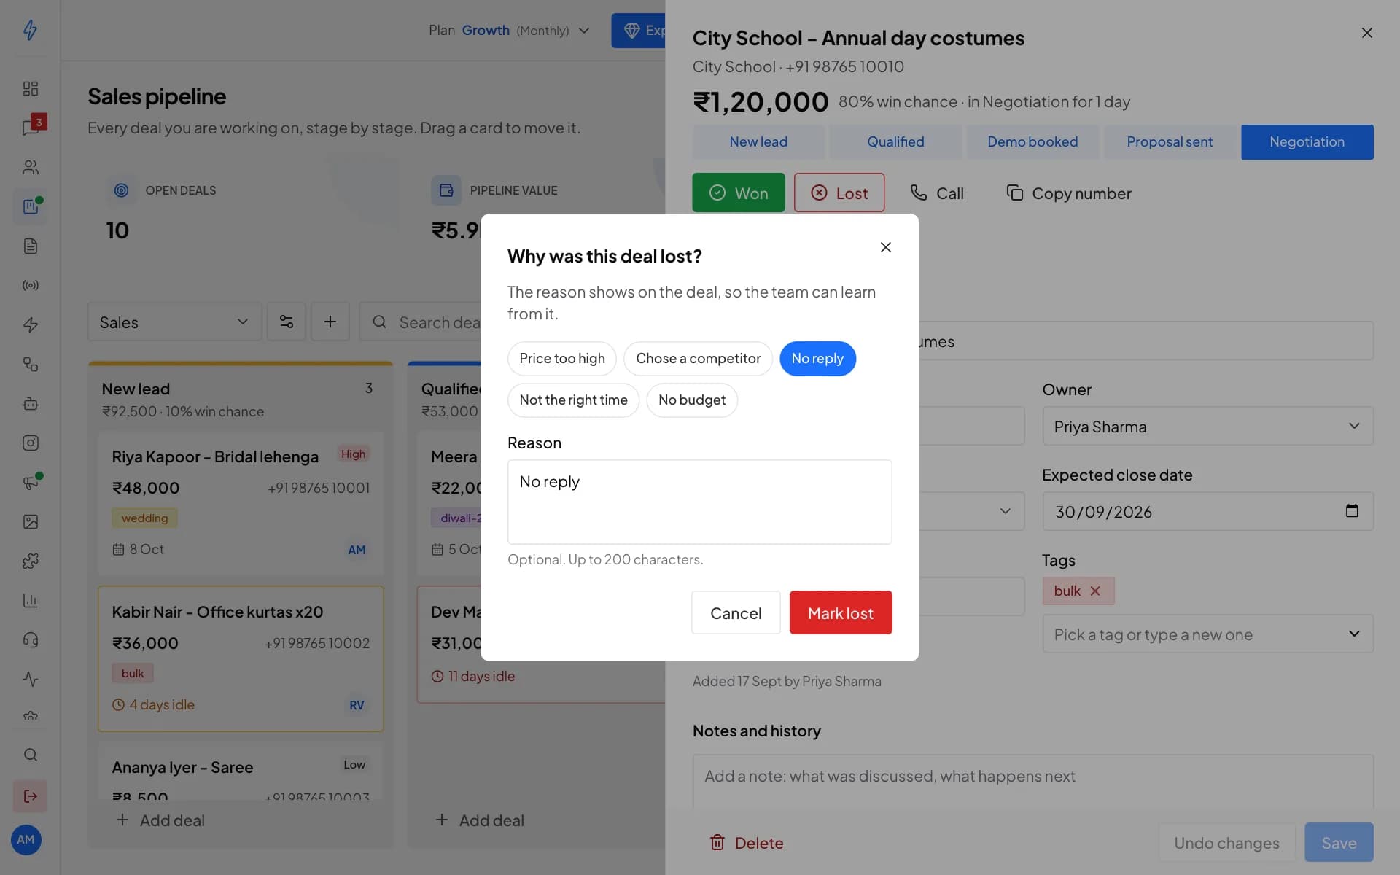Remove the bulk tag
The image size is (1400, 875).
click(x=1095, y=591)
